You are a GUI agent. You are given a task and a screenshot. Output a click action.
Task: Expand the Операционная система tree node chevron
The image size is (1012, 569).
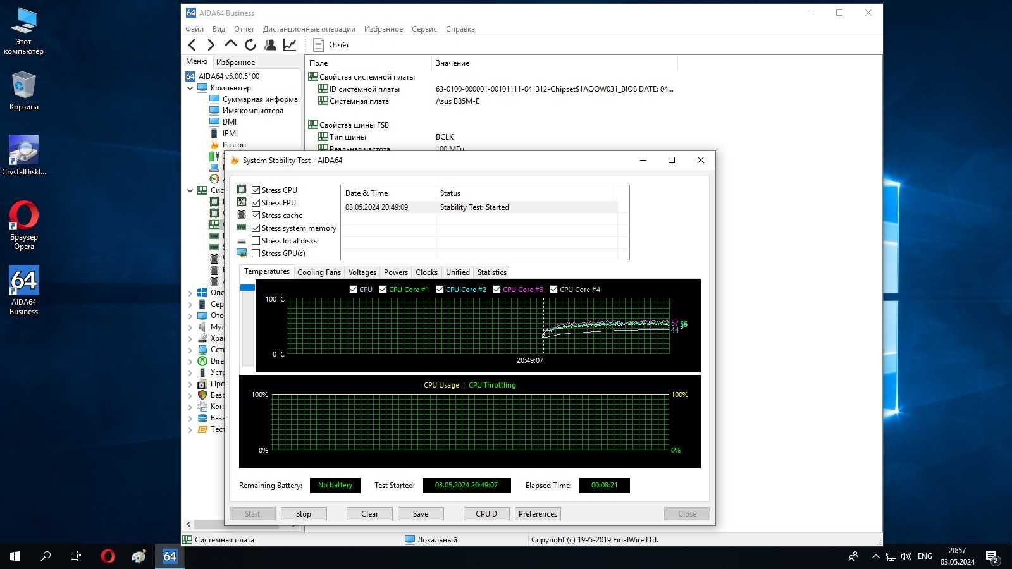(190, 293)
